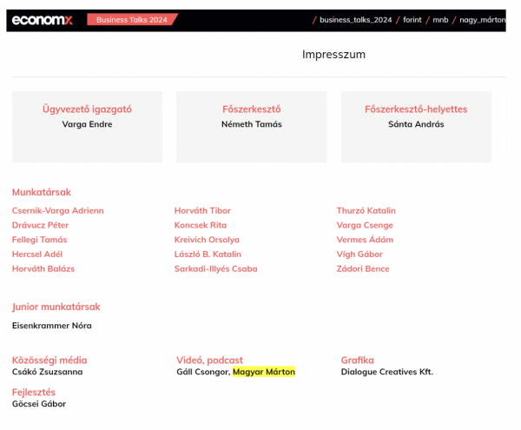Open Zádori Bence's author page

[363, 268]
